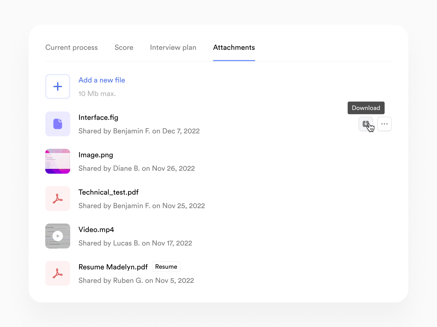437x327 pixels.
Task: Open more options for Interface.fig
Action: [384, 124]
